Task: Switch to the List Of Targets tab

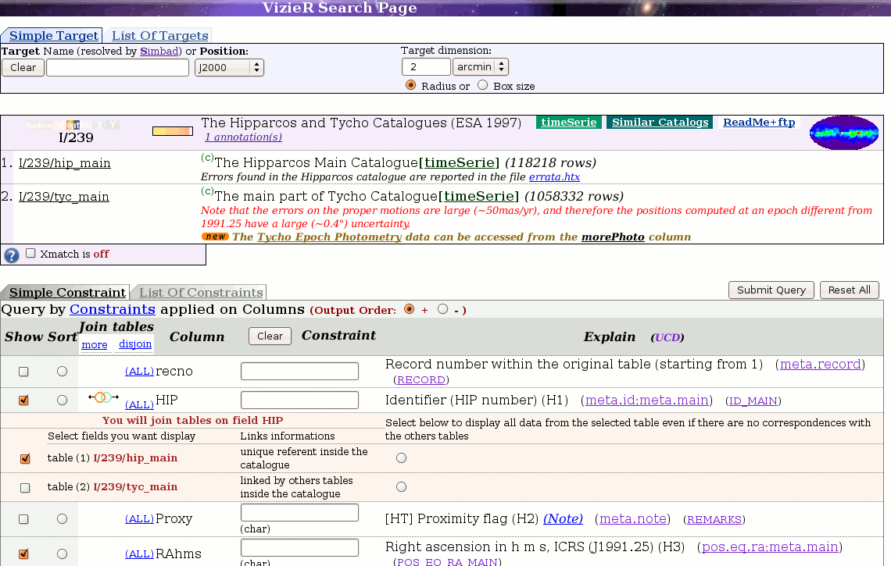Action: (159, 36)
